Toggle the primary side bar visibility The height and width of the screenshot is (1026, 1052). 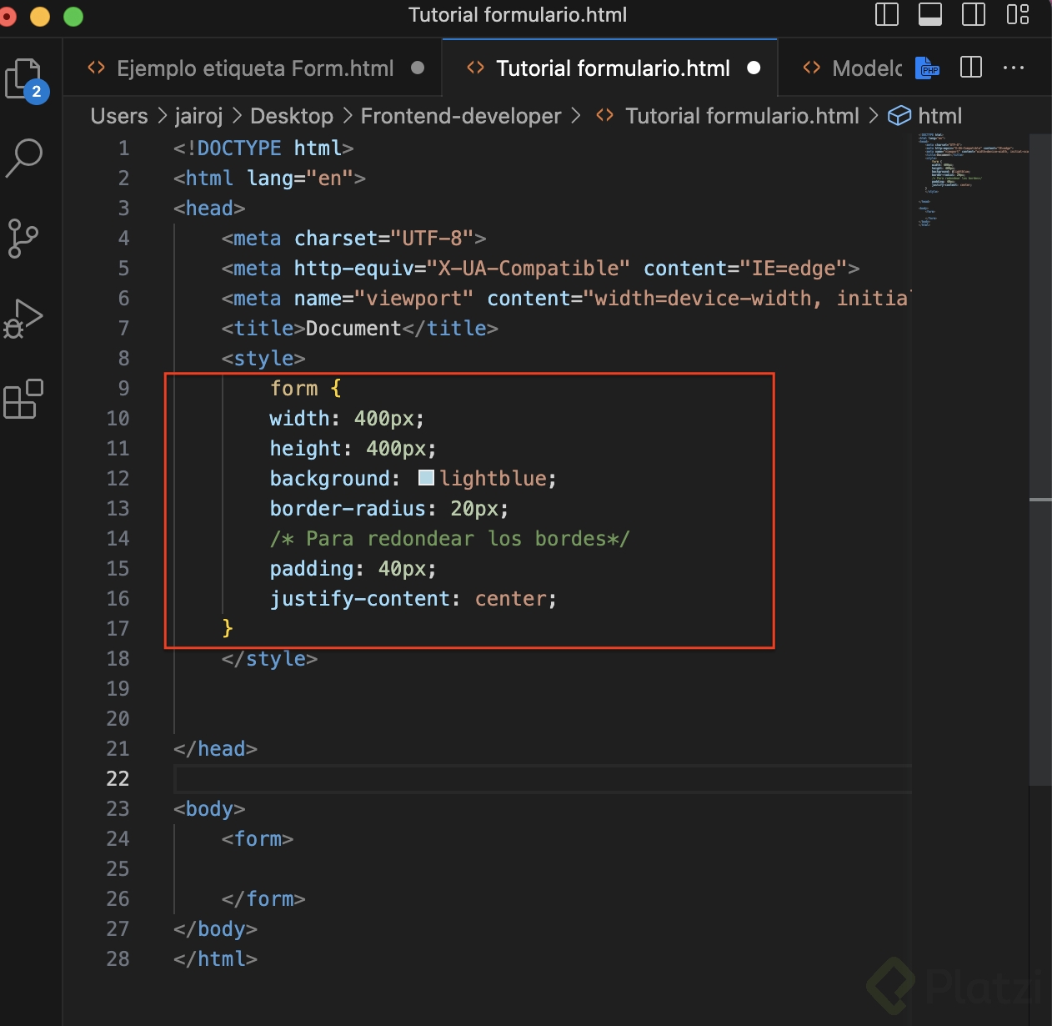(886, 14)
